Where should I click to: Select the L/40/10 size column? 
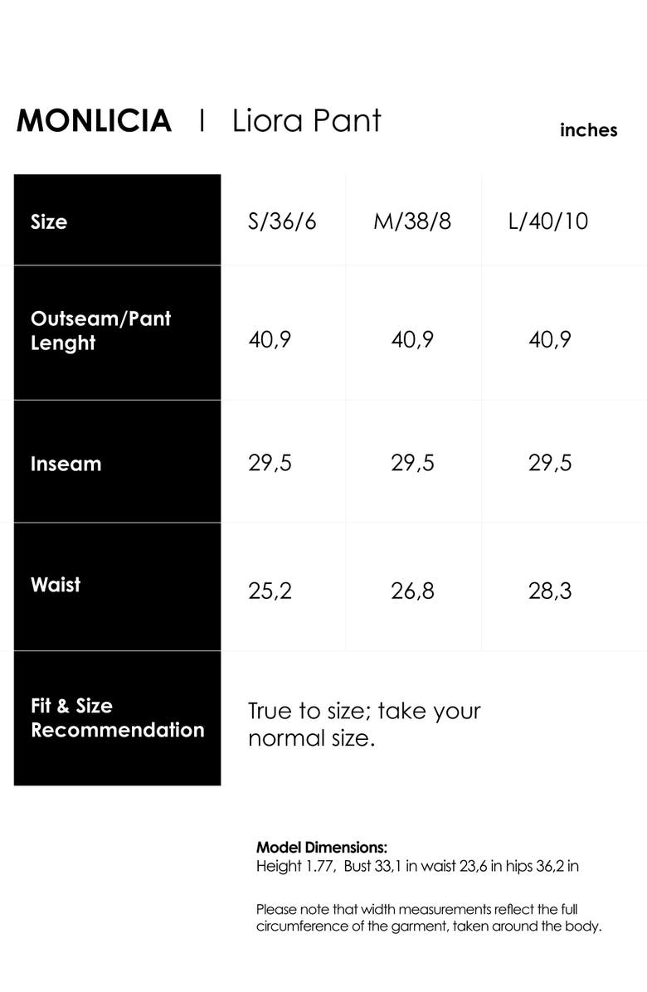[548, 221]
